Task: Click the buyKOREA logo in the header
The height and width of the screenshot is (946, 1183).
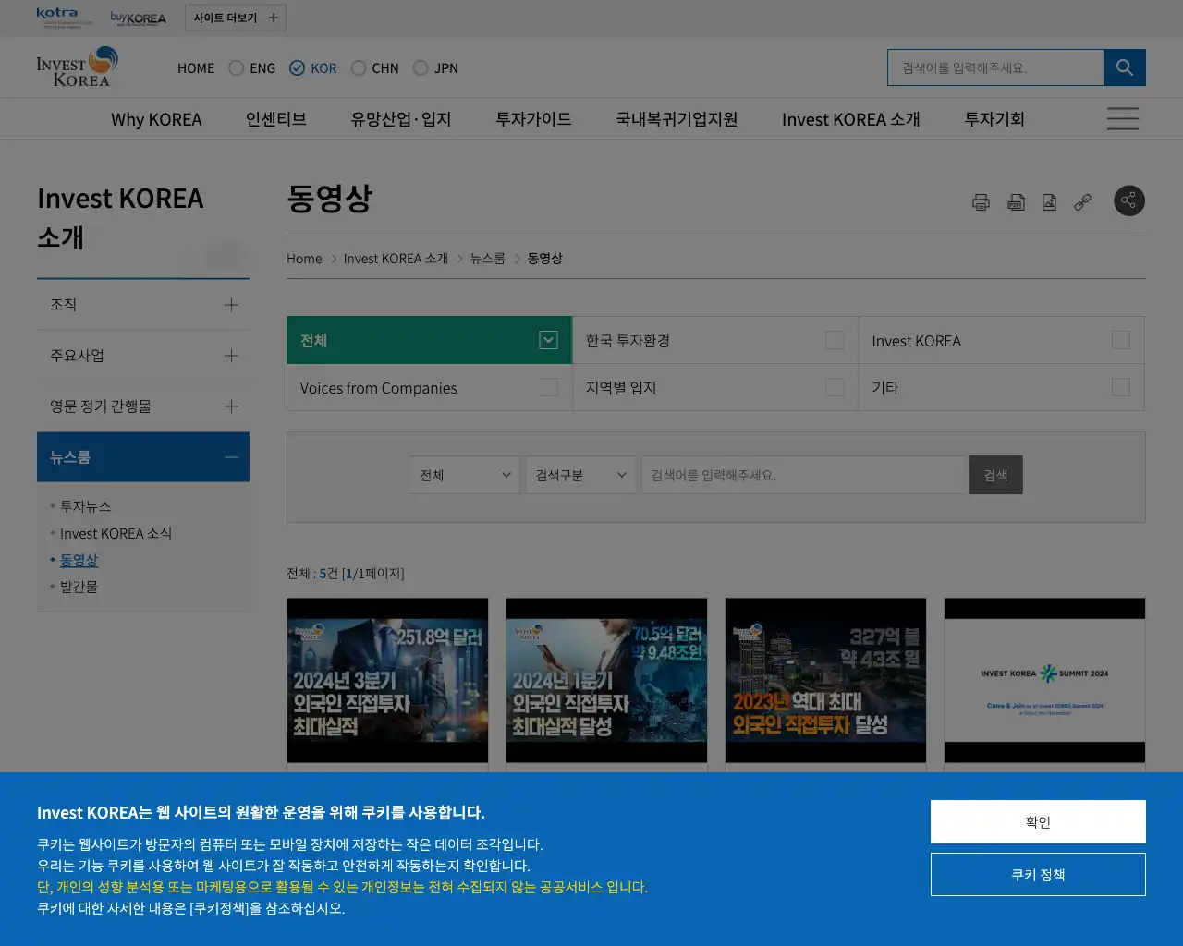Action: point(140,17)
